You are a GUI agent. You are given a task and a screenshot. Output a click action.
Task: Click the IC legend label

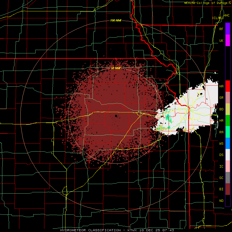pos(221,167)
